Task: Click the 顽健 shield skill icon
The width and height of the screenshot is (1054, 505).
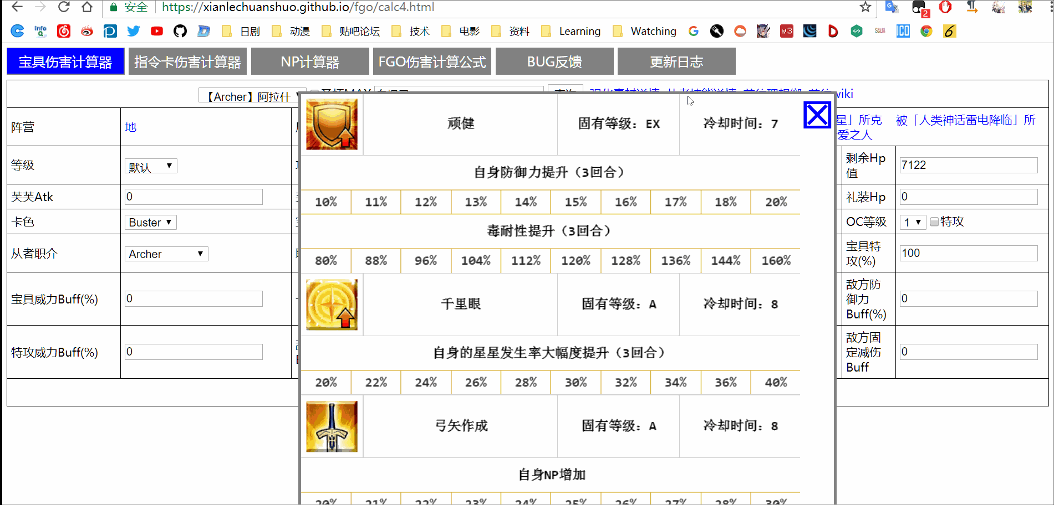Action: (332, 124)
